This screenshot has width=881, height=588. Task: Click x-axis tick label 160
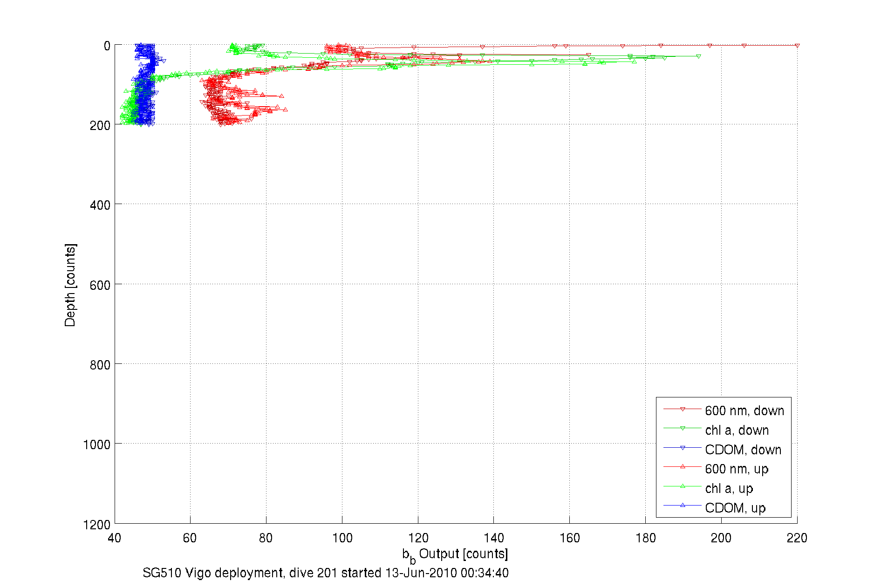pos(569,538)
